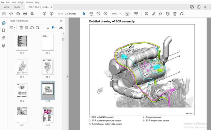Open the Bookmarks sidebar icon
This screenshot has height=130, width=211.
pyautogui.click(x=4, y=30)
